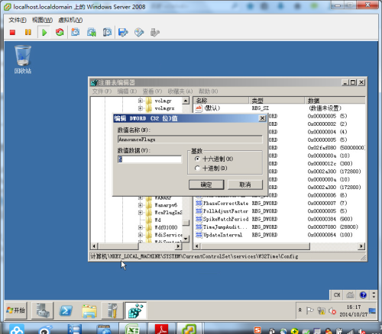Show hidden tray icons in guest

[x=300, y=310]
